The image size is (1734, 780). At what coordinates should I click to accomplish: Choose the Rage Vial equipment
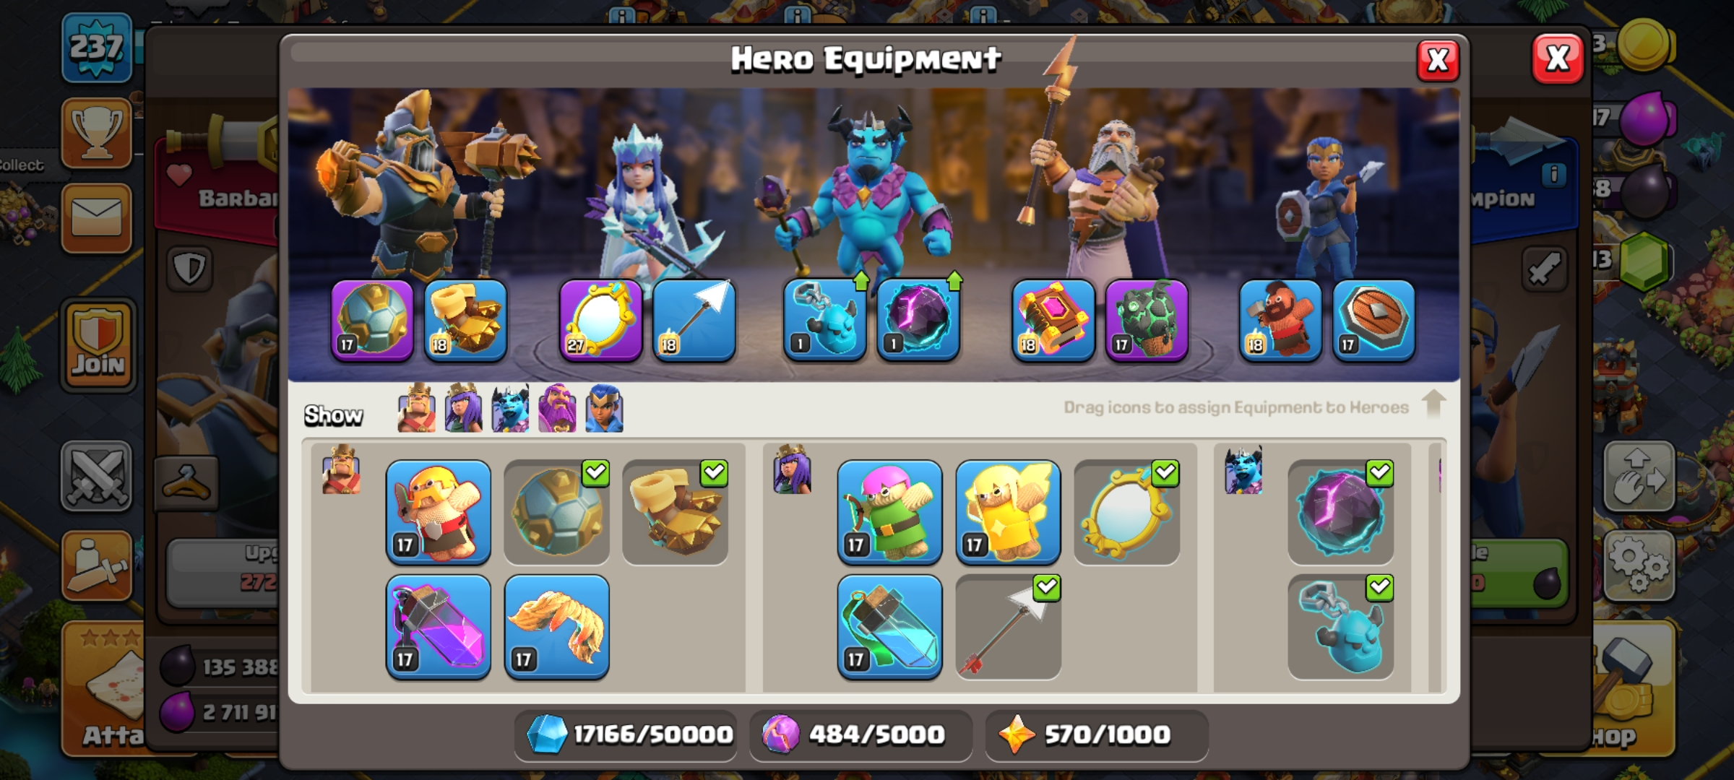tap(439, 628)
